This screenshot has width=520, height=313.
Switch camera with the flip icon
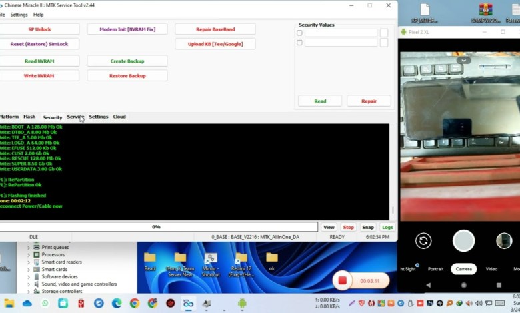point(423,241)
